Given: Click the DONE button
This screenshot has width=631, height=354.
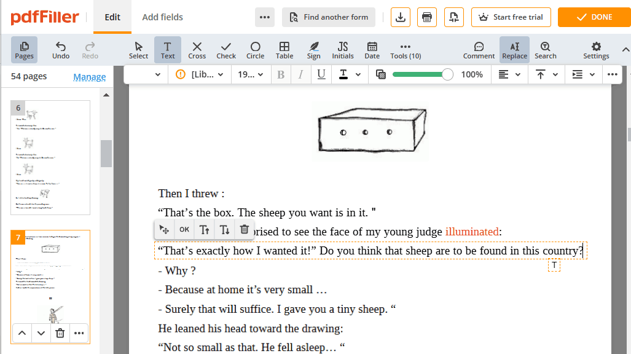Looking at the screenshot, I should pyautogui.click(x=594, y=17).
